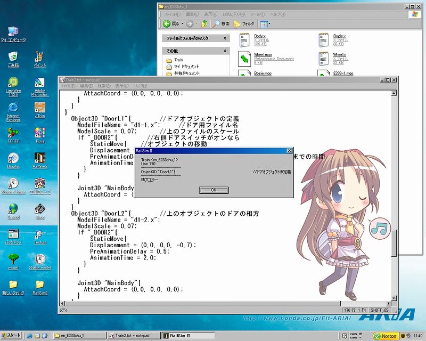The height and width of the screenshot is (341, 426).
Task: Select the Wheel.x file in Explorer
Action: pos(333,59)
